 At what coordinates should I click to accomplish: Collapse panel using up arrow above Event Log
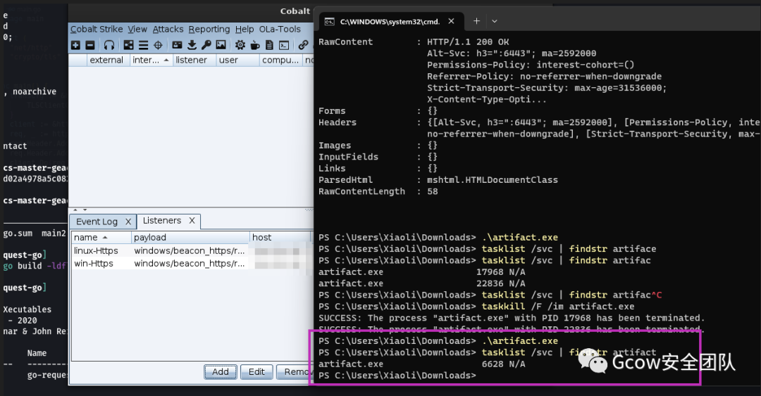click(x=75, y=210)
